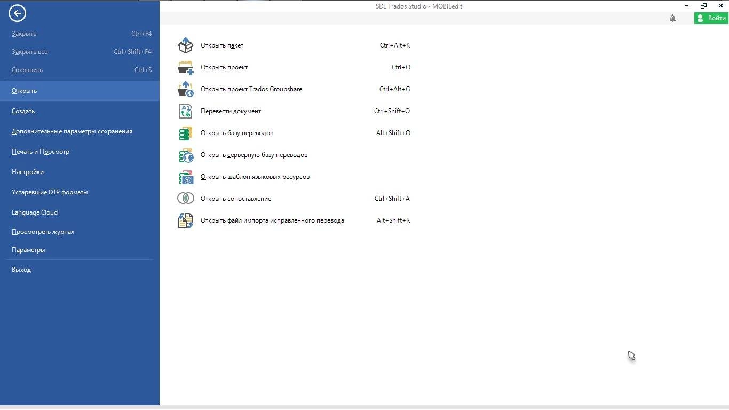Click the Open project folder icon
This screenshot has height=410, width=729.
(185, 67)
